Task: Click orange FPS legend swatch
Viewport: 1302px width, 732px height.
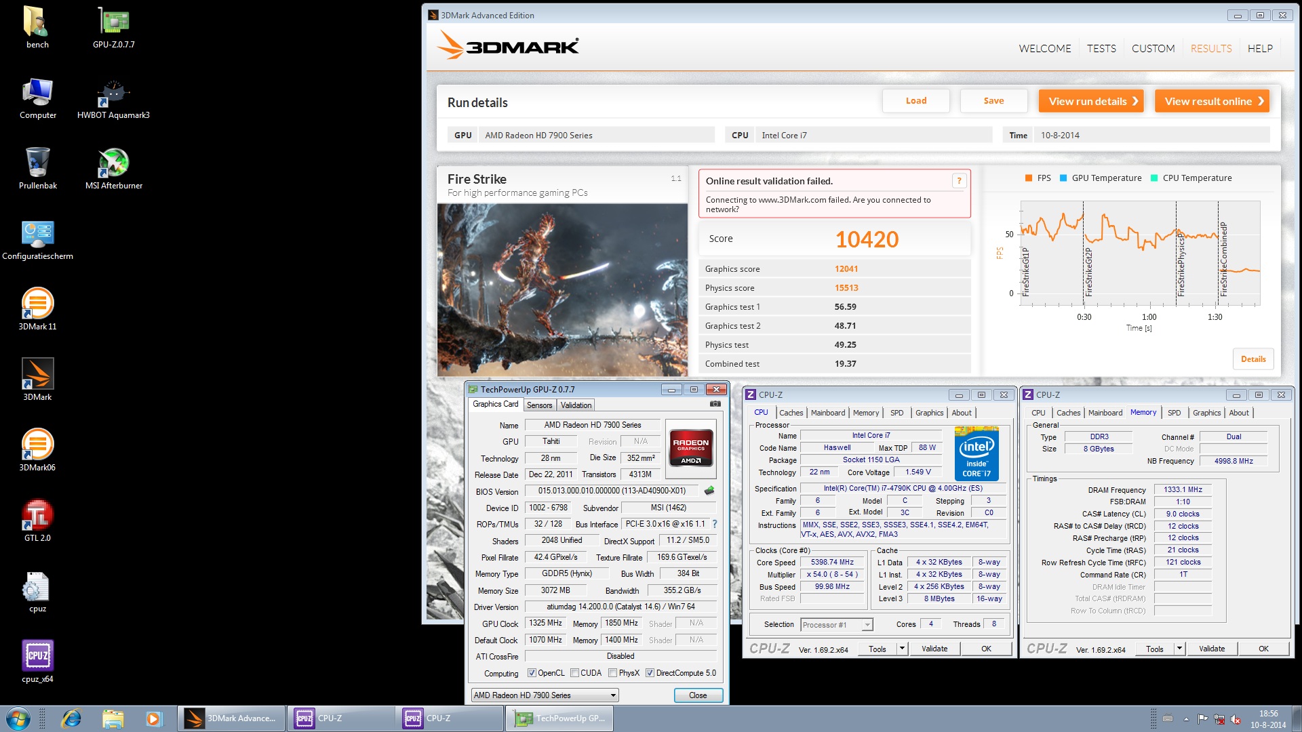Action: (x=1029, y=178)
